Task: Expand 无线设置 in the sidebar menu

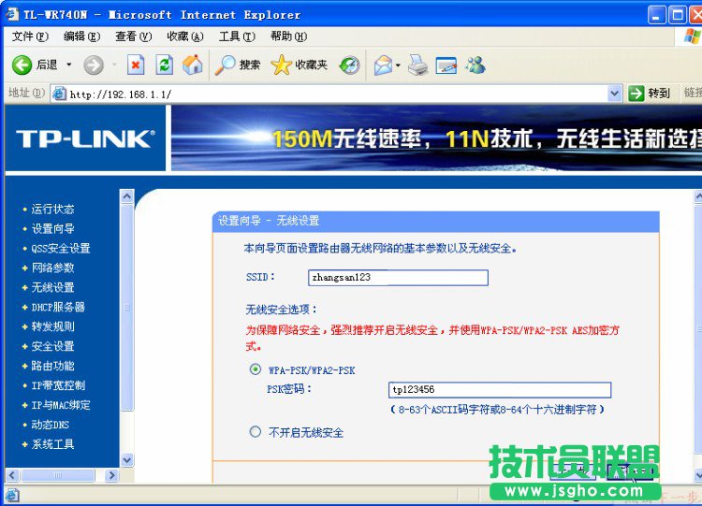Action: (x=52, y=287)
